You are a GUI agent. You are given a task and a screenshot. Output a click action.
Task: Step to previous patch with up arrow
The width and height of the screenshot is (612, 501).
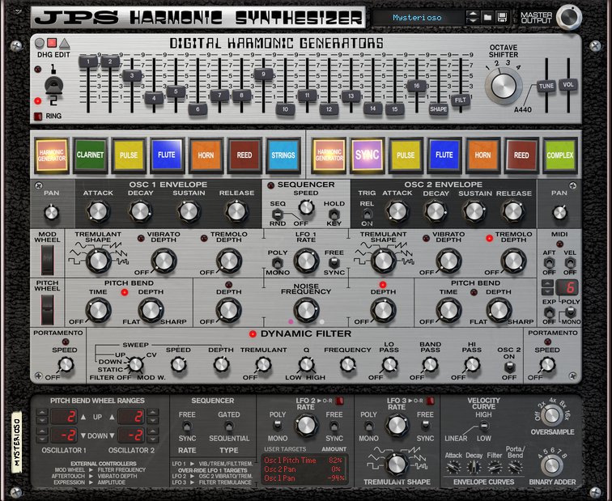click(473, 15)
